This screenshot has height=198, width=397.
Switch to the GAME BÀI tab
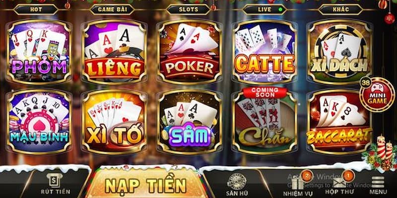(113, 9)
